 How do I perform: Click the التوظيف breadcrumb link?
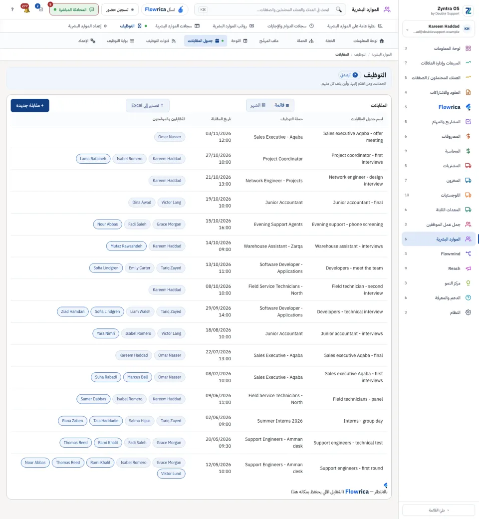(x=360, y=54)
